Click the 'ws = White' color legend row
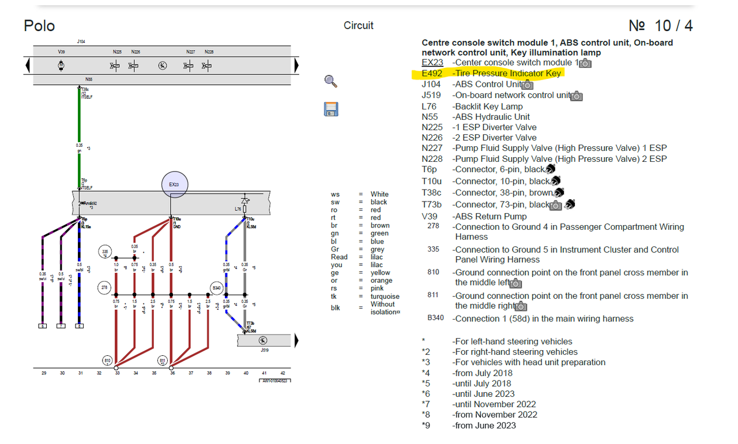Screen dimensions: 738x444 (x=360, y=194)
